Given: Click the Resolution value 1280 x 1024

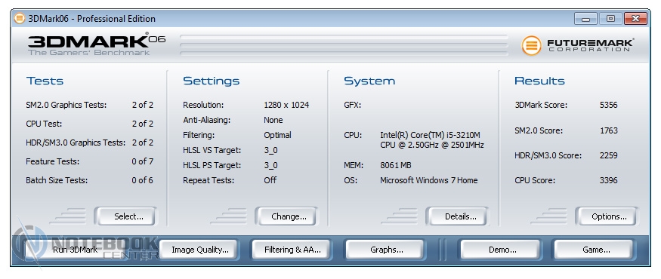Looking at the screenshot, I should (x=286, y=106).
